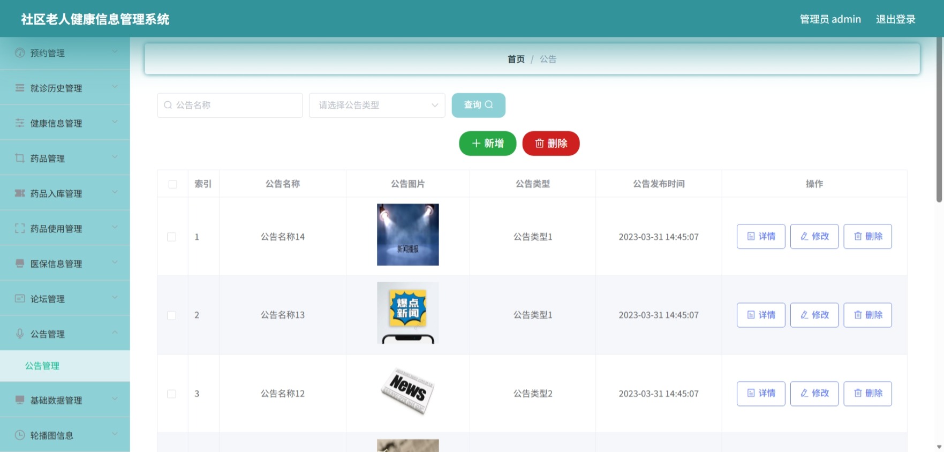Viewport: 944px width, 452px height.
Task: Click the 预约管理 sidebar icon
Action: tap(20, 52)
